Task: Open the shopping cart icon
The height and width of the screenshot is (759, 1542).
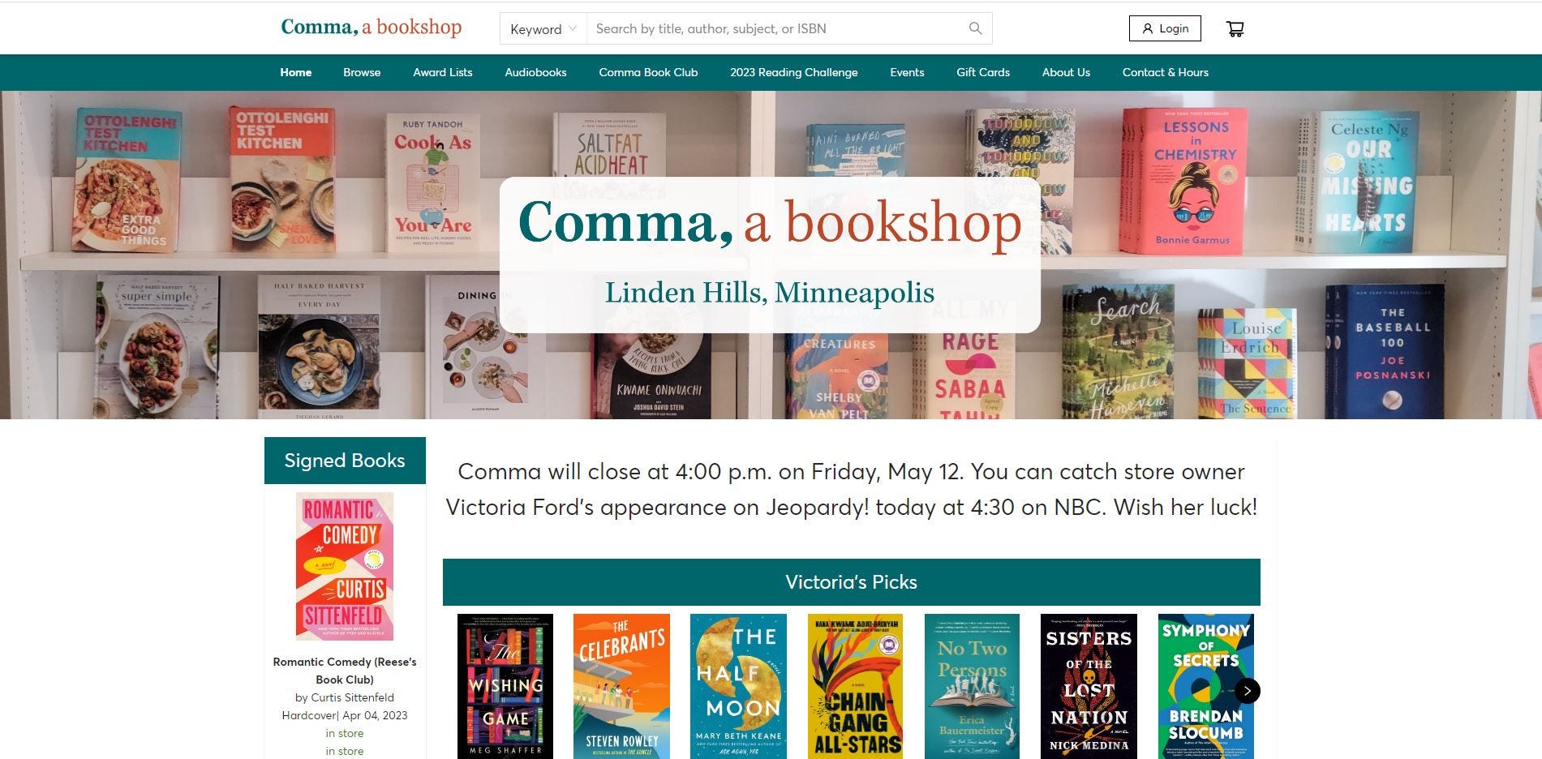Action: [1235, 29]
